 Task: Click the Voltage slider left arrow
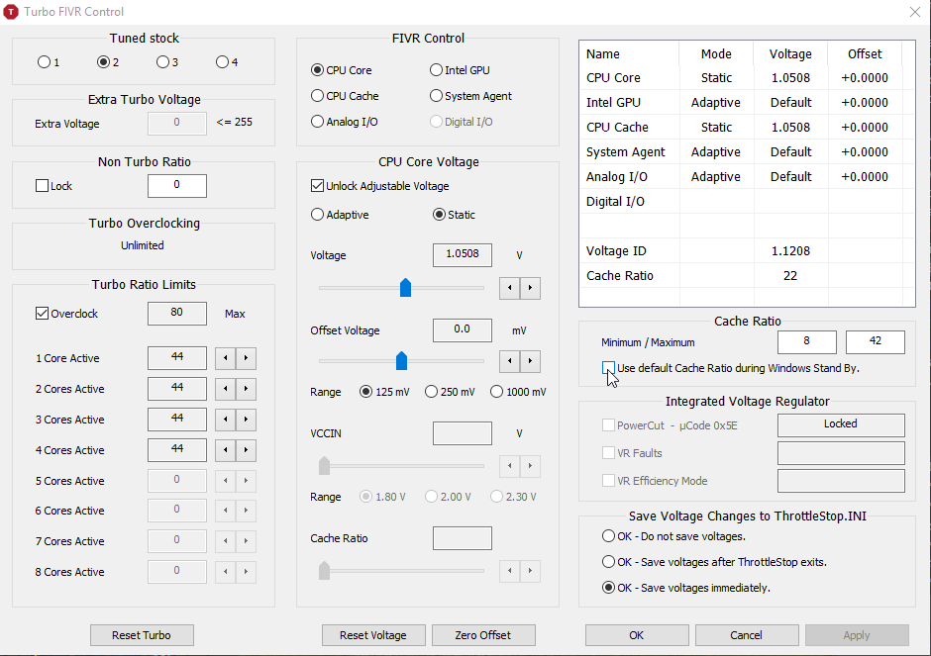pos(510,288)
